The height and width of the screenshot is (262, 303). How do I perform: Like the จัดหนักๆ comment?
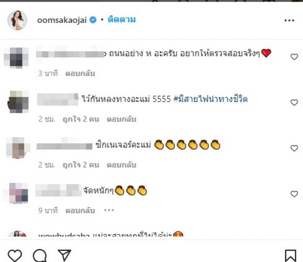click(x=294, y=194)
